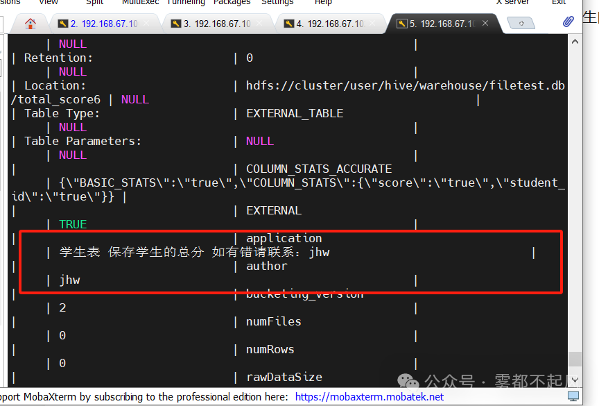Open the MultiExec menu

click(140, 3)
